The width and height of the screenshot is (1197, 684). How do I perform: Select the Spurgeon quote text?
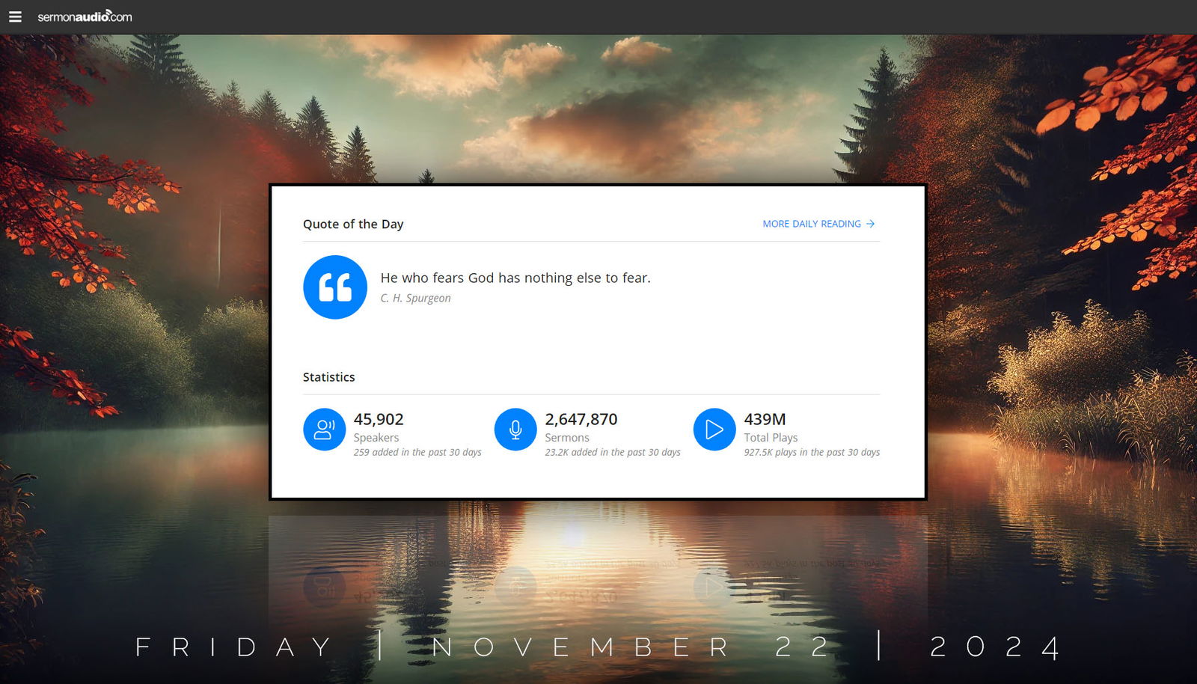pyautogui.click(x=515, y=278)
